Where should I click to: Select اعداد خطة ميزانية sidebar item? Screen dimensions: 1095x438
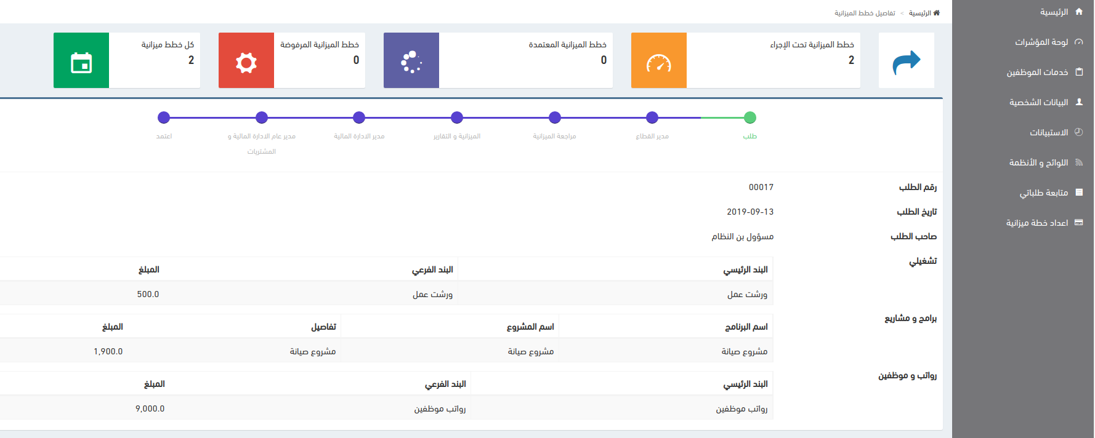[x=1037, y=223]
